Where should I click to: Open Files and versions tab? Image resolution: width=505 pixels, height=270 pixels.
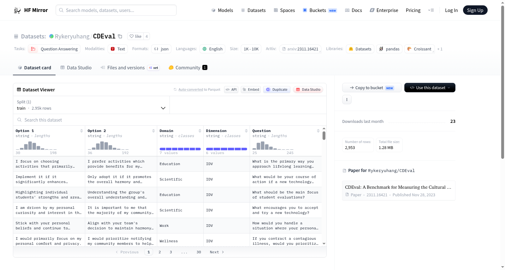(x=130, y=67)
